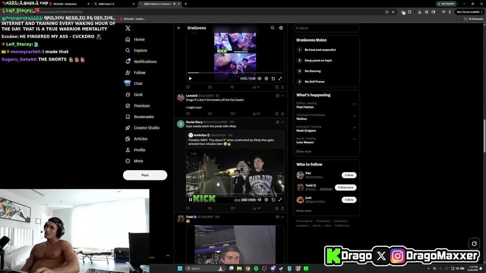Share Social Glory's post
Image resolution: width=486 pixels, height=273 pixels.
click(x=282, y=208)
